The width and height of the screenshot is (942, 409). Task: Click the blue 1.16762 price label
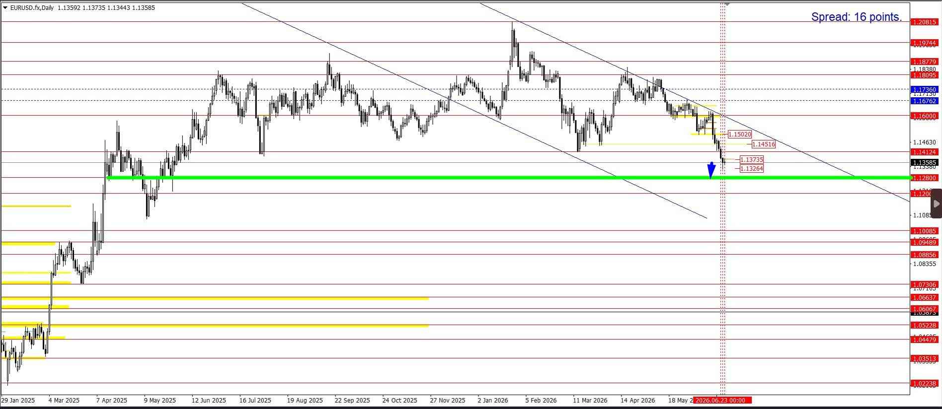925,101
